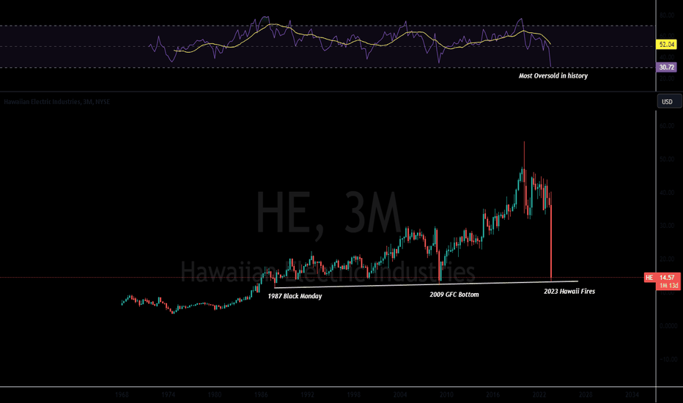683x403 pixels.
Task: Select the white support trendline
Action: [426, 284]
